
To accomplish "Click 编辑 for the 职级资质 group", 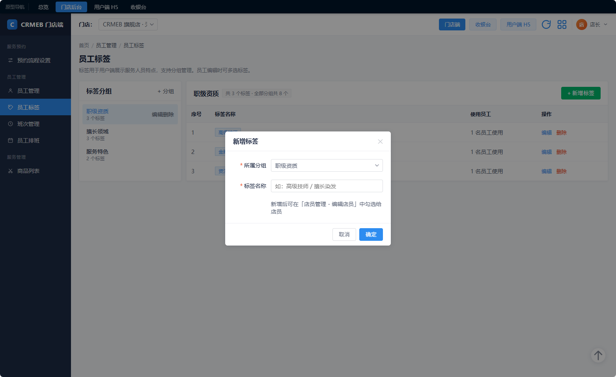I will click(157, 114).
